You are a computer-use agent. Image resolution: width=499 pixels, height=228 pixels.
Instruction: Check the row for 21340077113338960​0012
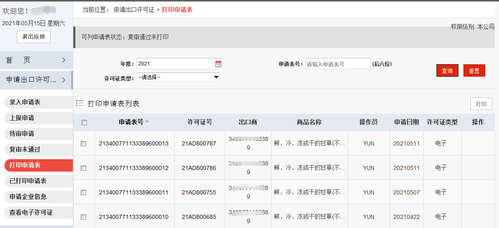84,168
